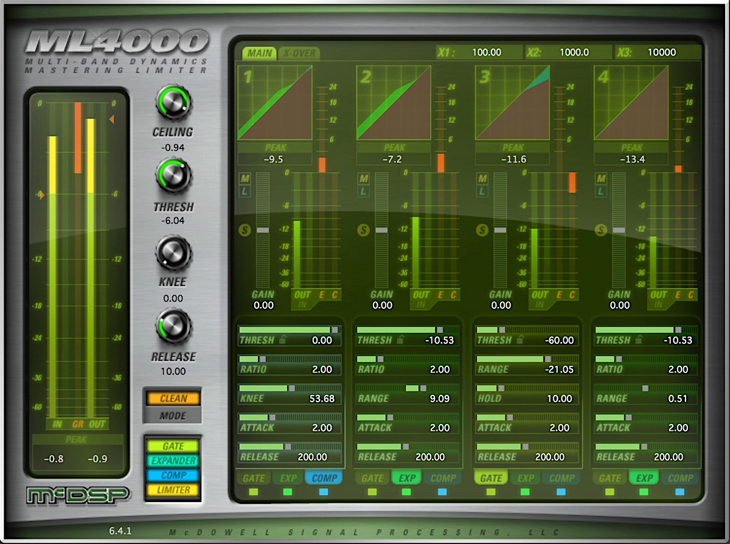This screenshot has width=730, height=544.
Task: Select COMP mode for band 1
Action: (x=324, y=478)
